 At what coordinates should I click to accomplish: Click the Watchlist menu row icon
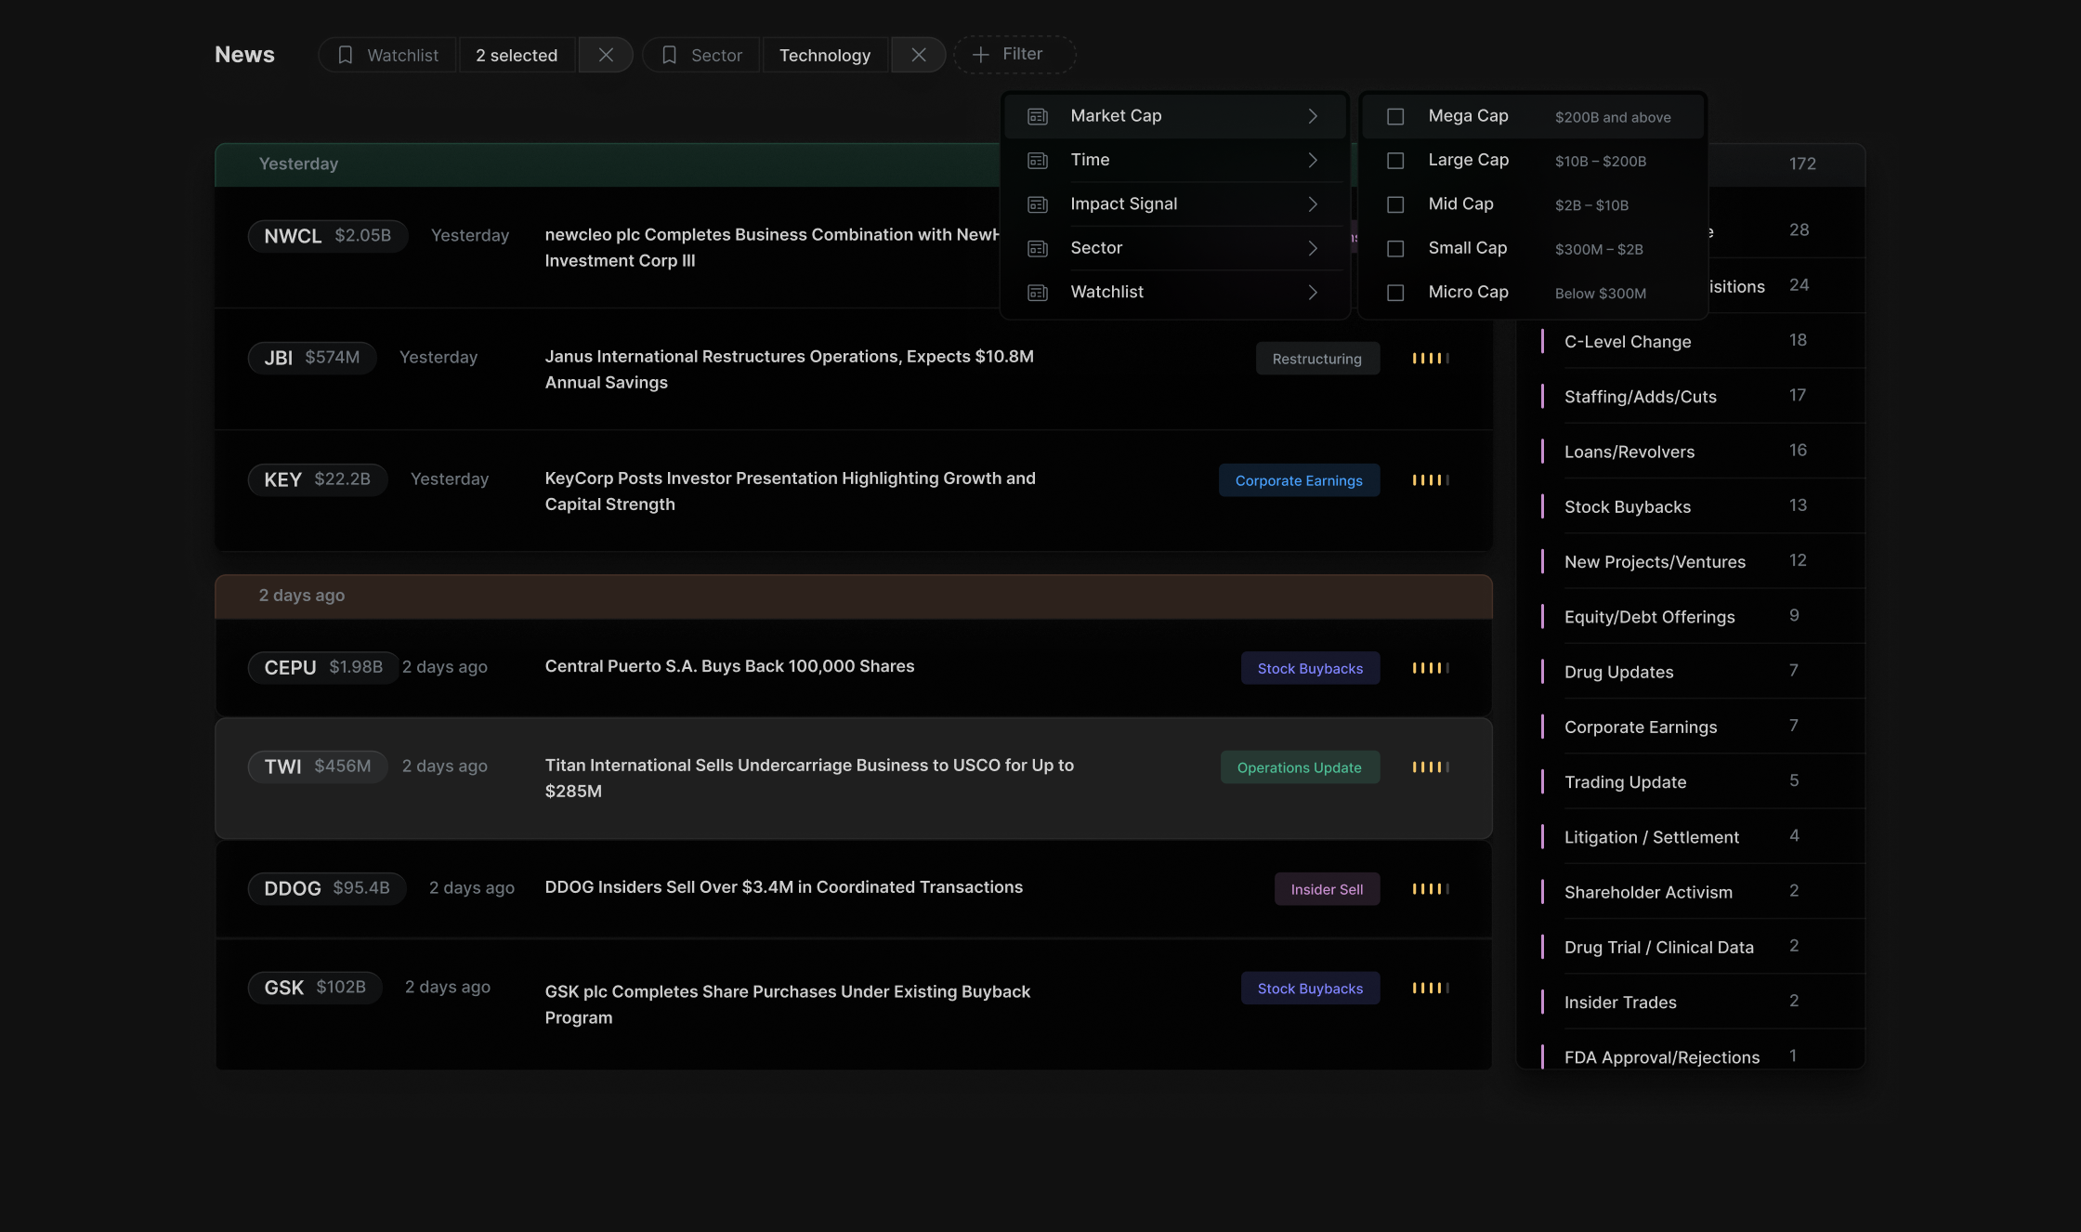point(1038,293)
